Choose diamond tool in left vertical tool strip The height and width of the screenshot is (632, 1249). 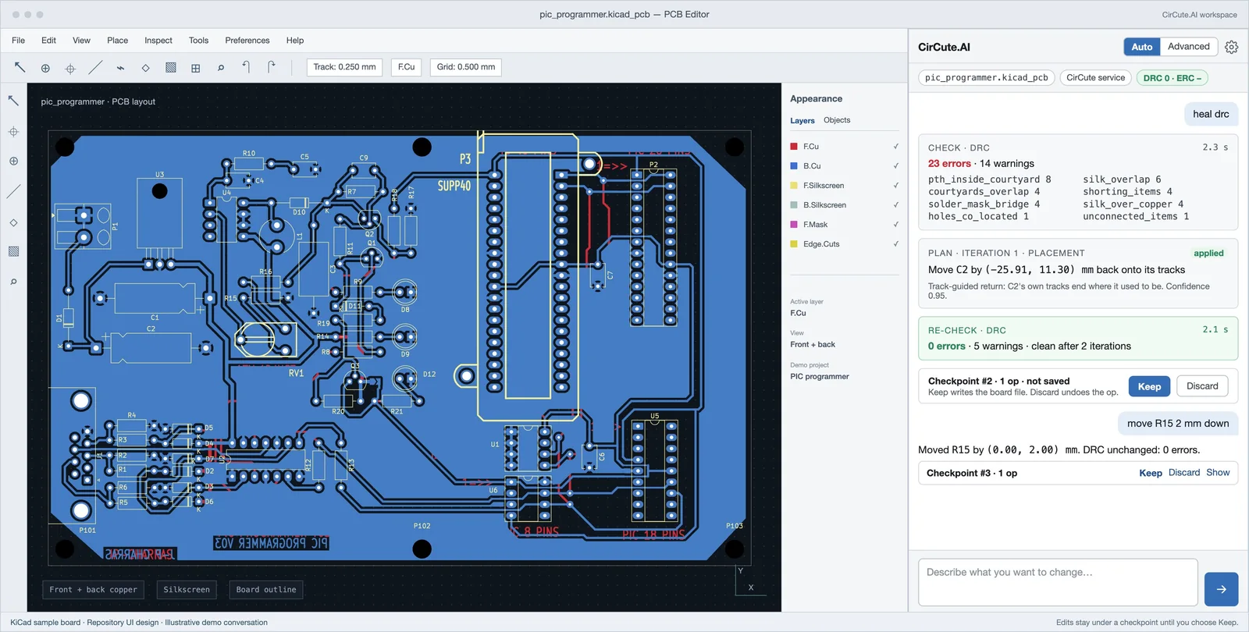pyautogui.click(x=13, y=222)
